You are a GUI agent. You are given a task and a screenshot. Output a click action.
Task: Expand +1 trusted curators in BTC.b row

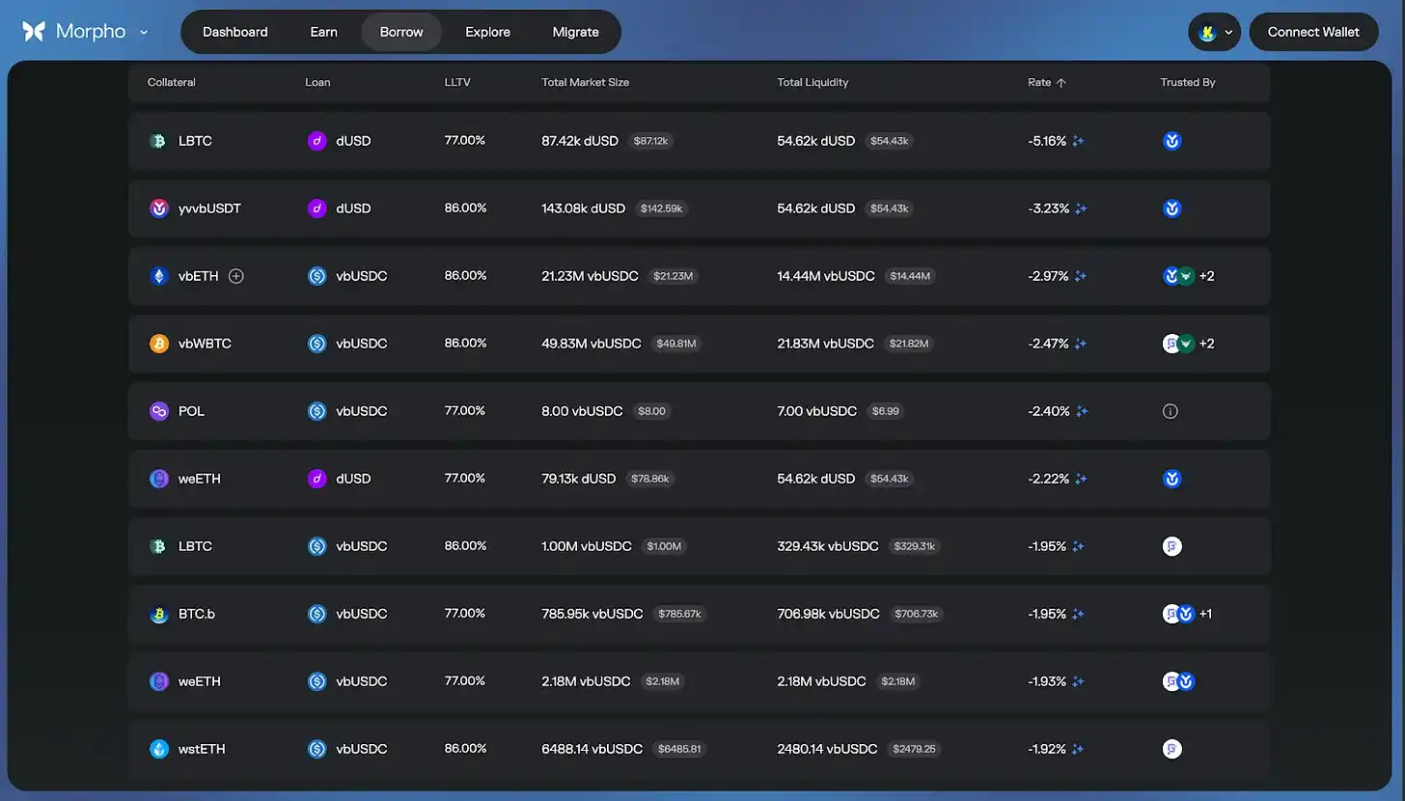[x=1205, y=614]
